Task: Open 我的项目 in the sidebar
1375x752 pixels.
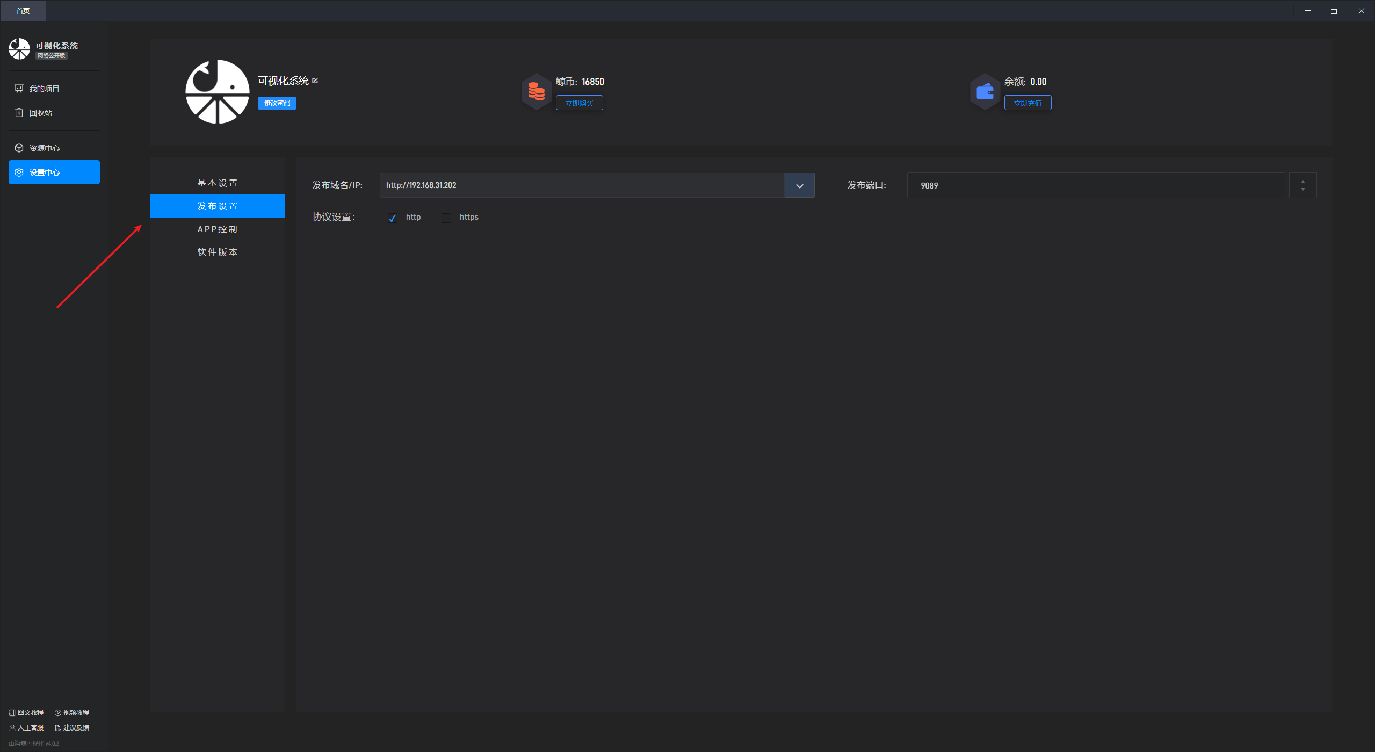Action: (44, 89)
